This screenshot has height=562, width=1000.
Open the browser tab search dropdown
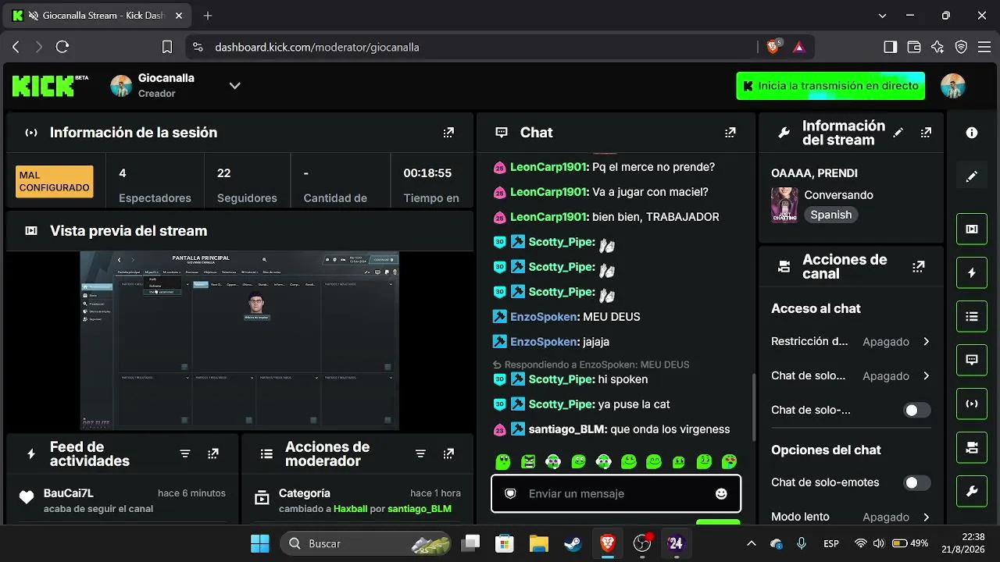883,16
